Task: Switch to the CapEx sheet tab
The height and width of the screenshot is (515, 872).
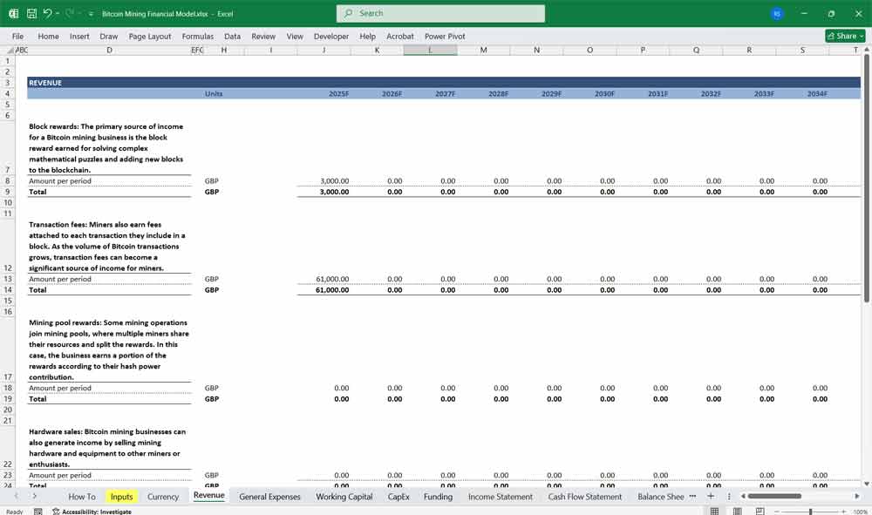Action: point(399,497)
